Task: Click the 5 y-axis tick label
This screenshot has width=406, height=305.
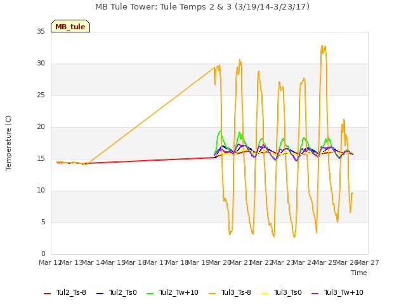Action: pos(43,222)
